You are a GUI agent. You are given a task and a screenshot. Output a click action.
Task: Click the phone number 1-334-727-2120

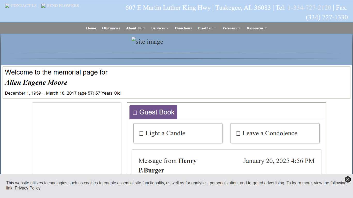click(309, 8)
